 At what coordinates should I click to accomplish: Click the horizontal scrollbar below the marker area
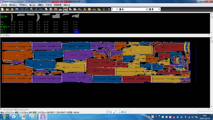105,109
